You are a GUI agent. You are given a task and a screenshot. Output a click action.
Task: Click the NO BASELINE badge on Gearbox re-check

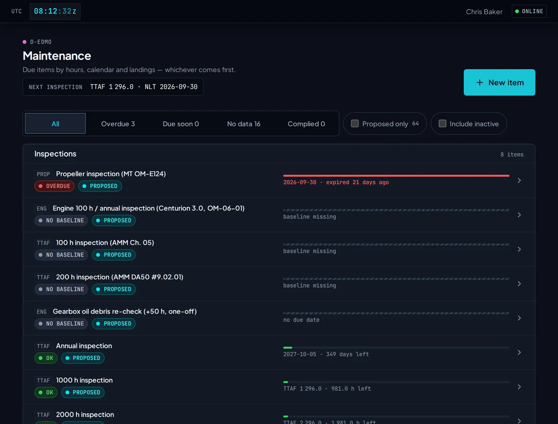(x=61, y=324)
